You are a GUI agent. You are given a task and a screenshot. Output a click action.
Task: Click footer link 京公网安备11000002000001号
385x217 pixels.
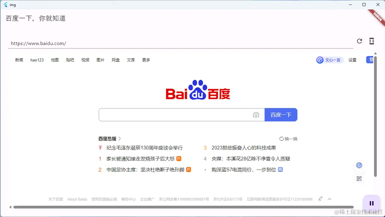click(x=184, y=199)
